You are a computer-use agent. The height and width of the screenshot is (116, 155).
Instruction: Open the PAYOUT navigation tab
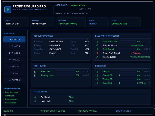coord(14,67)
